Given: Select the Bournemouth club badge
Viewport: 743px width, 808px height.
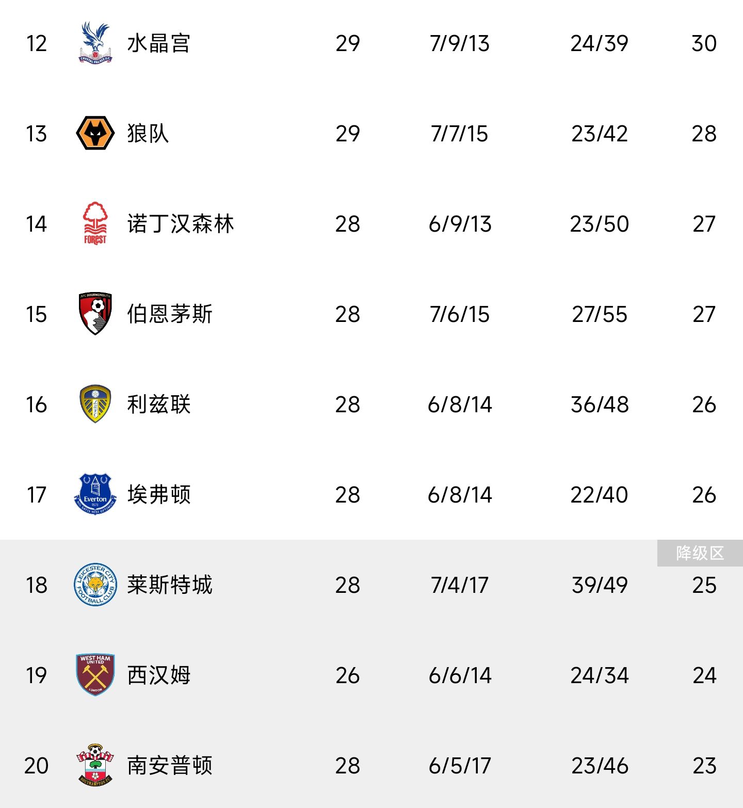Looking at the screenshot, I should [95, 314].
